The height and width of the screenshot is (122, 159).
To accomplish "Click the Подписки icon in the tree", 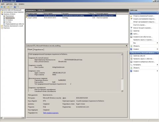I will (2, 28).
